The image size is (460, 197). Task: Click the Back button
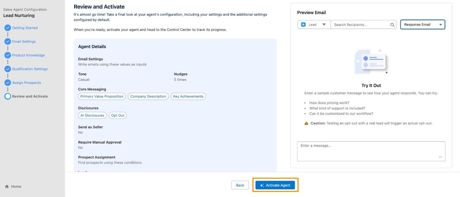click(240, 185)
